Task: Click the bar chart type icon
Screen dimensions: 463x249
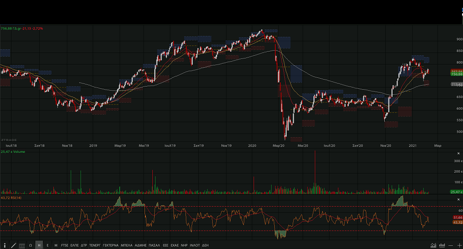Action: (442, 245)
